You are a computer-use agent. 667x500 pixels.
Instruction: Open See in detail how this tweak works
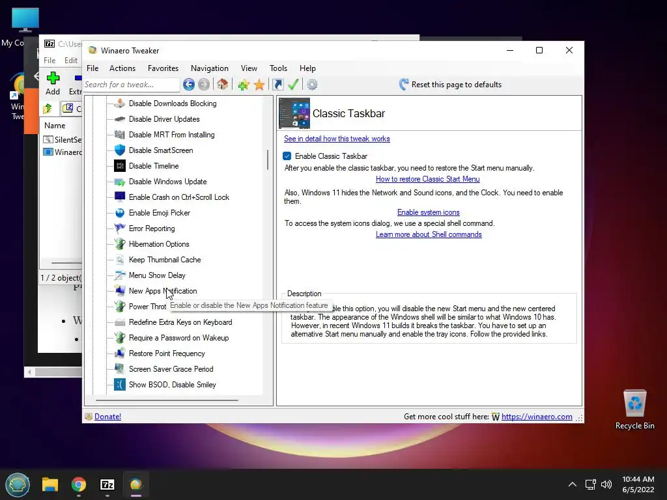(337, 139)
